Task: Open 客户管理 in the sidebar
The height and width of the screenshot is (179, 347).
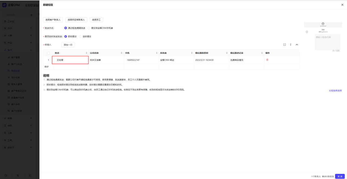Action: coord(15,57)
